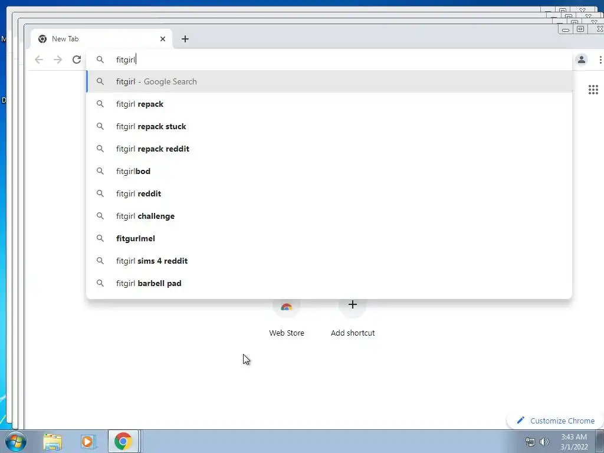Click the browser forward arrow
Screen dimensions: 604x453
coord(58,60)
